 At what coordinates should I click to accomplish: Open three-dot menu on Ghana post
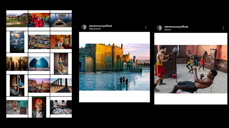tap(223, 28)
